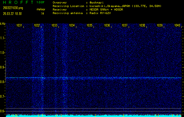184x117 pixels.
Task: Select the 0.7 frequency axis label
Action: coord(3,97)
